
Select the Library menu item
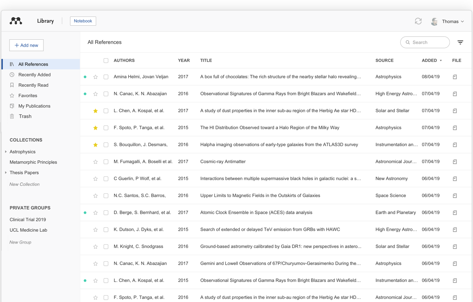pyautogui.click(x=45, y=21)
